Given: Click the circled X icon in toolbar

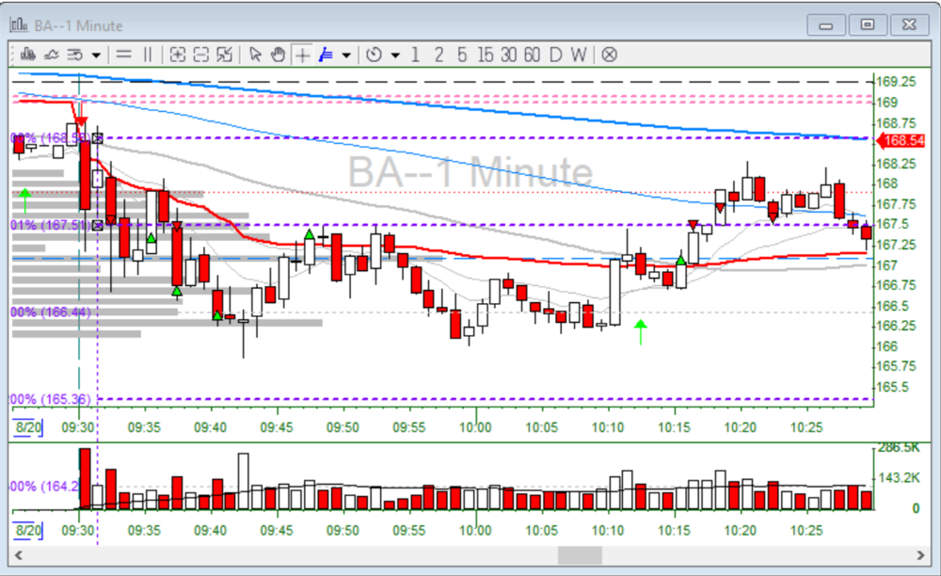Looking at the screenshot, I should click(609, 55).
